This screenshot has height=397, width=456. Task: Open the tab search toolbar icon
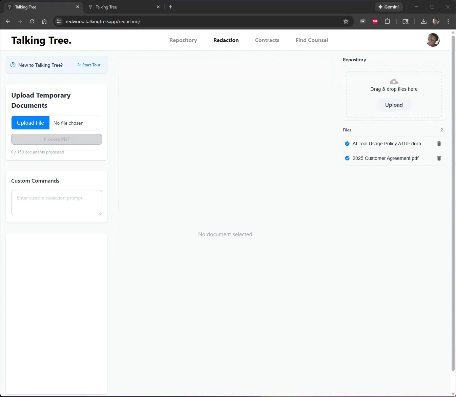coord(406,21)
